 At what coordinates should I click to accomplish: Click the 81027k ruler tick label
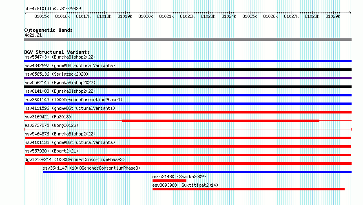click(x=291, y=16)
